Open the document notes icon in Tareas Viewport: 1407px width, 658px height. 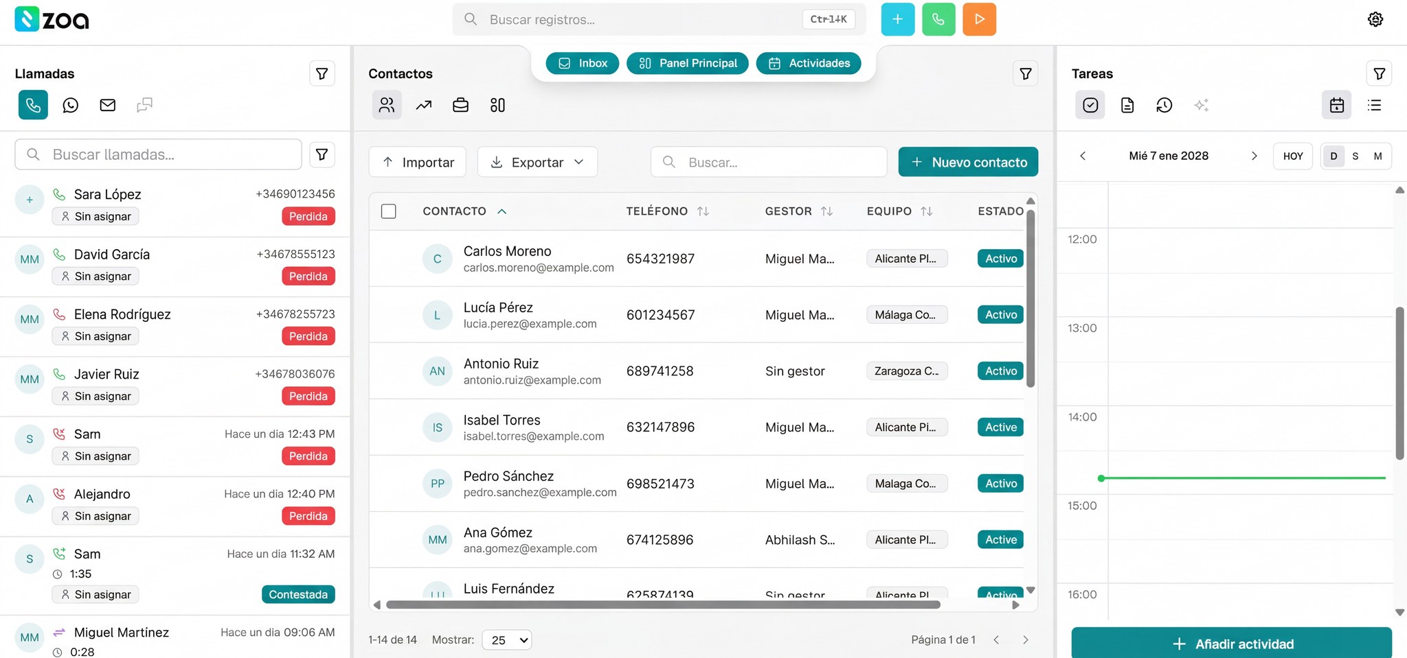1127,105
